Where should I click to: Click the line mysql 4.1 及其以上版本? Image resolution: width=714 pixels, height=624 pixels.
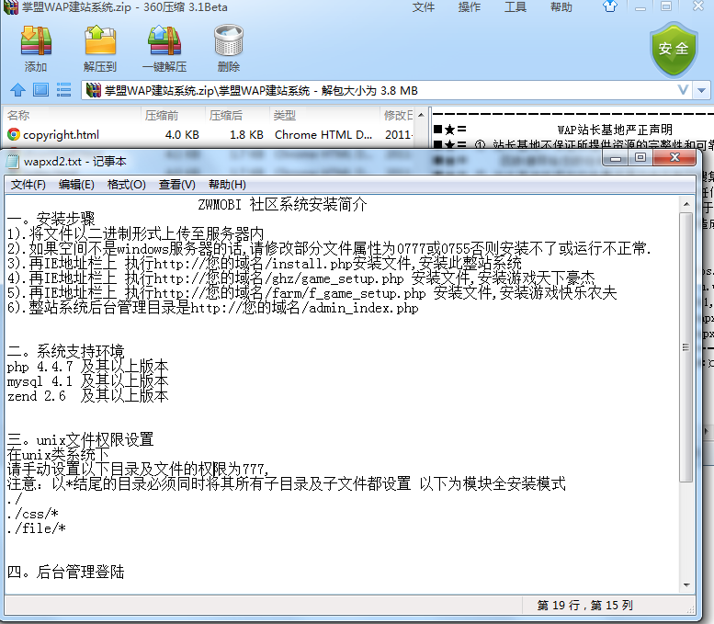point(88,381)
